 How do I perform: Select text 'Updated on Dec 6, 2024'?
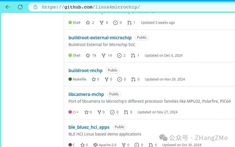click(163, 55)
